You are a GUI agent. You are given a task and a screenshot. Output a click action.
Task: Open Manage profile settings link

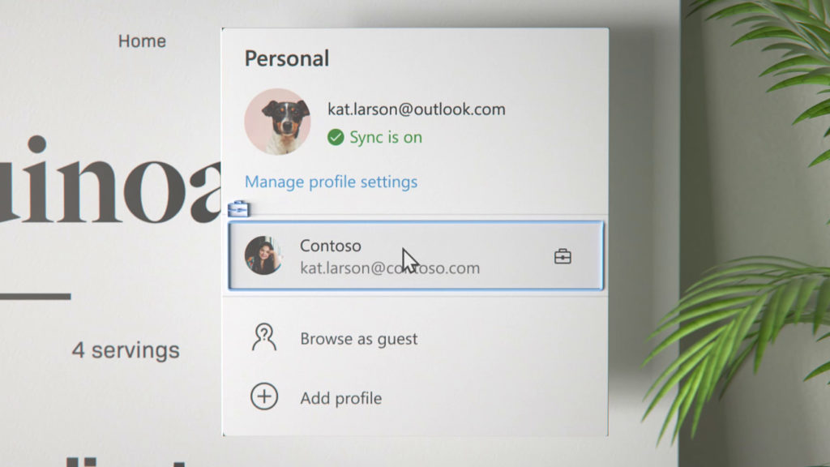(x=331, y=182)
